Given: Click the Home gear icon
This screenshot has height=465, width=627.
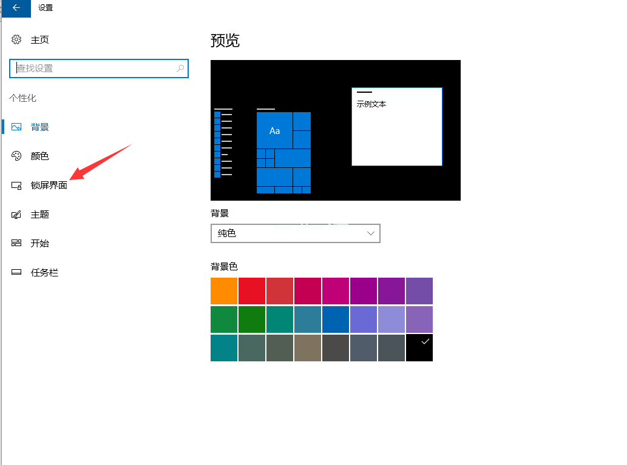Looking at the screenshot, I should pos(16,39).
